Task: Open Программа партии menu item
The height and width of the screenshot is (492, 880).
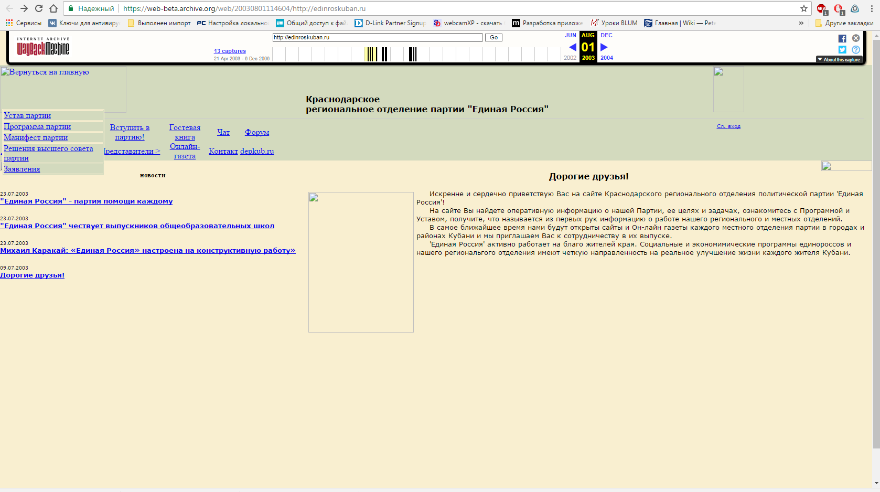Action: 37,126
